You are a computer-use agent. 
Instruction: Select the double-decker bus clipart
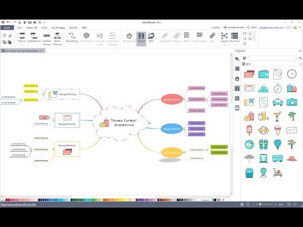click(x=278, y=158)
